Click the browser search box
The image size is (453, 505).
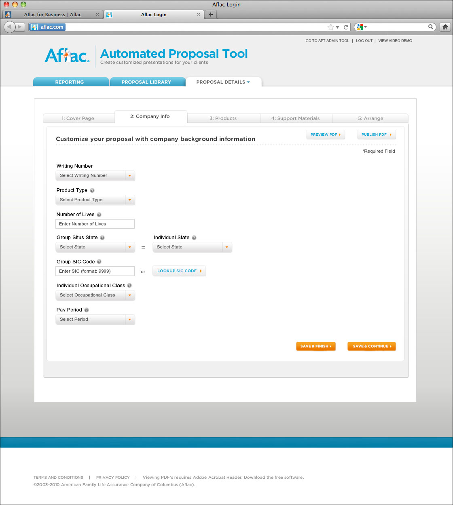click(395, 27)
